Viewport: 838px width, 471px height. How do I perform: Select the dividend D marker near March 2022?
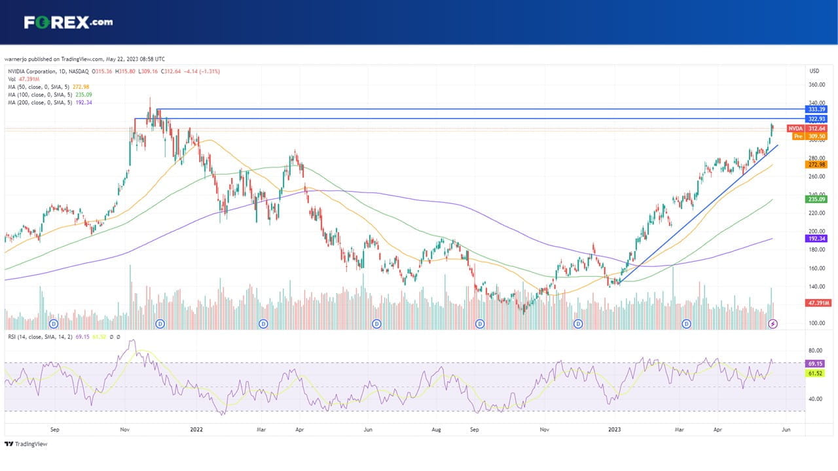coord(263,324)
